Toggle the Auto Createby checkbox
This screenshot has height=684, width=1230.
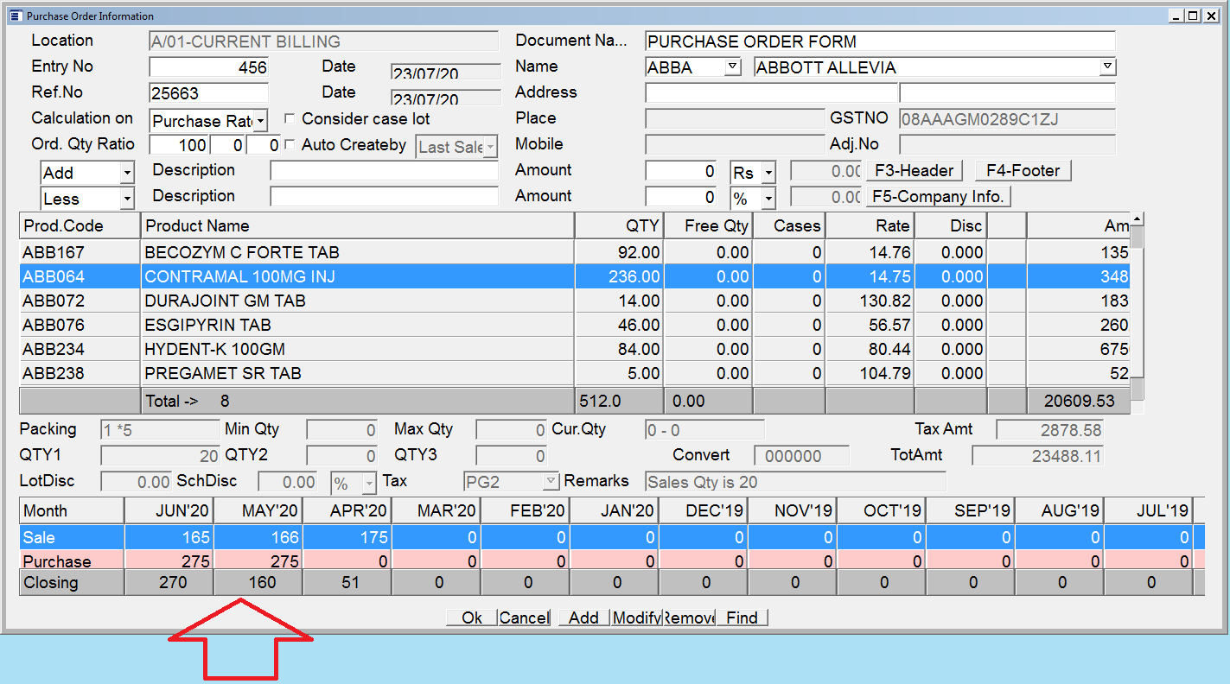[290, 145]
